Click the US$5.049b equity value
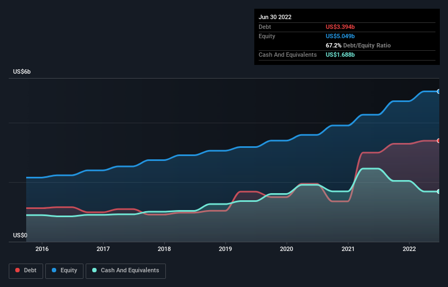Image resolution: width=448 pixels, height=287 pixels. coord(341,36)
